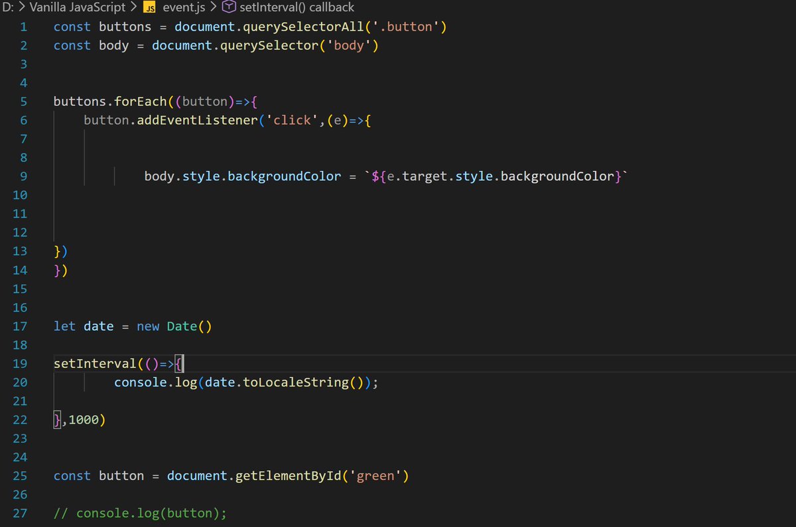This screenshot has width=796, height=527.
Task: Click the cube symbol icon in breadcrumb
Action: [228, 7]
